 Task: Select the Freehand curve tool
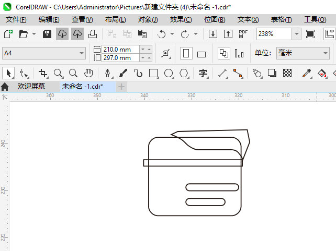(138, 73)
